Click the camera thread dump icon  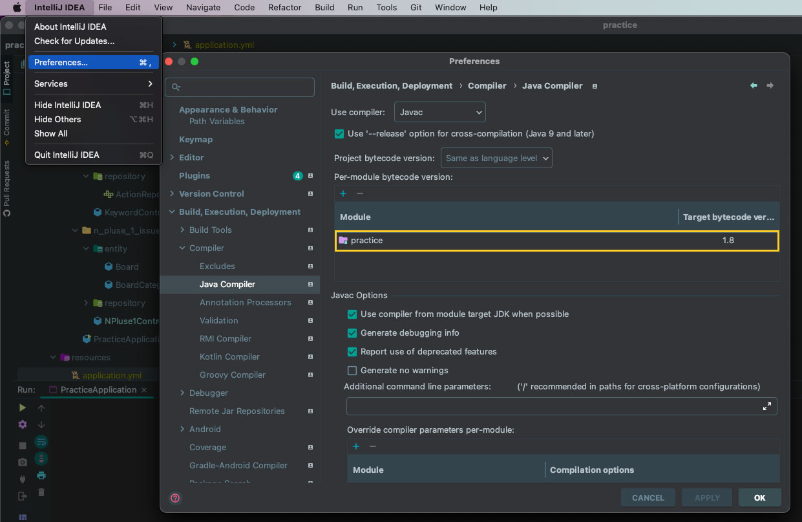pyautogui.click(x=23, y=462)
